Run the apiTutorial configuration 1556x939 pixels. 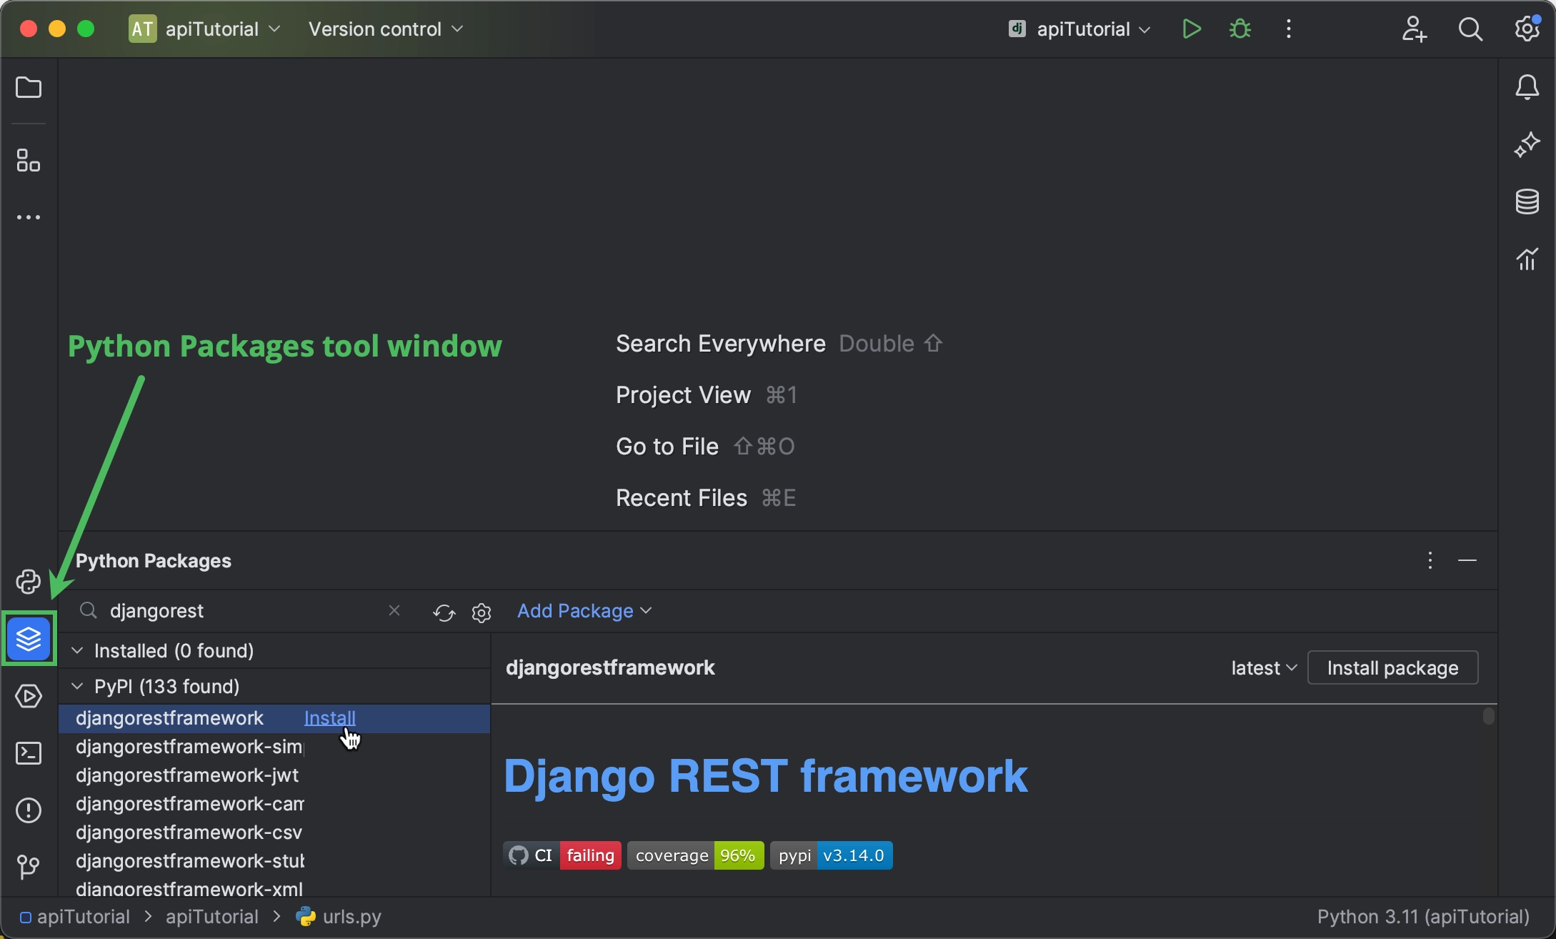(1191, 29)
